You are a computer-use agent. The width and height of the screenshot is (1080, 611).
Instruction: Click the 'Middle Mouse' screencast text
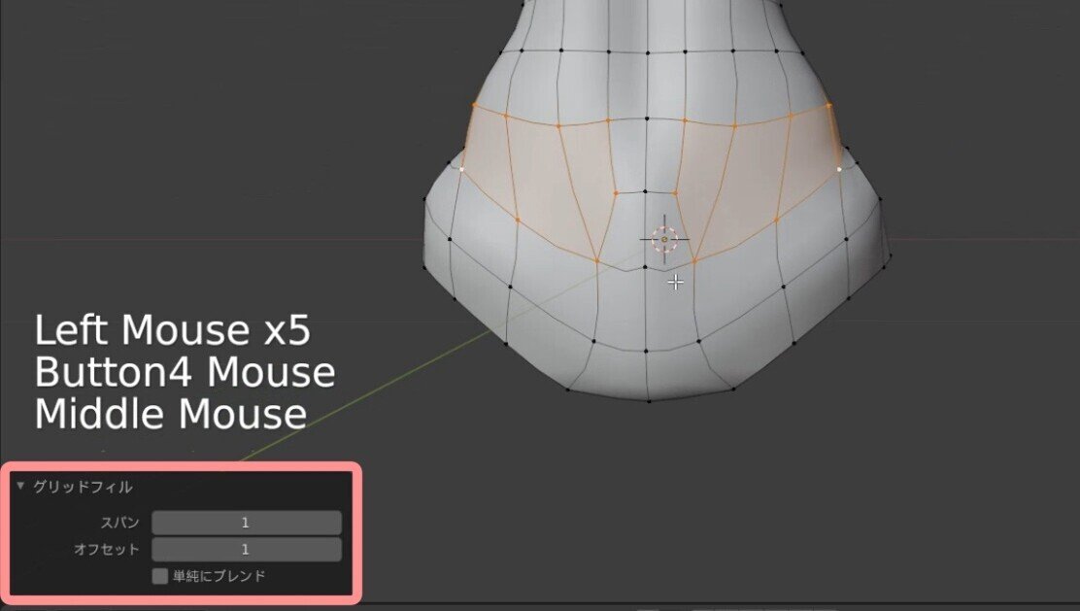point(171,414)
